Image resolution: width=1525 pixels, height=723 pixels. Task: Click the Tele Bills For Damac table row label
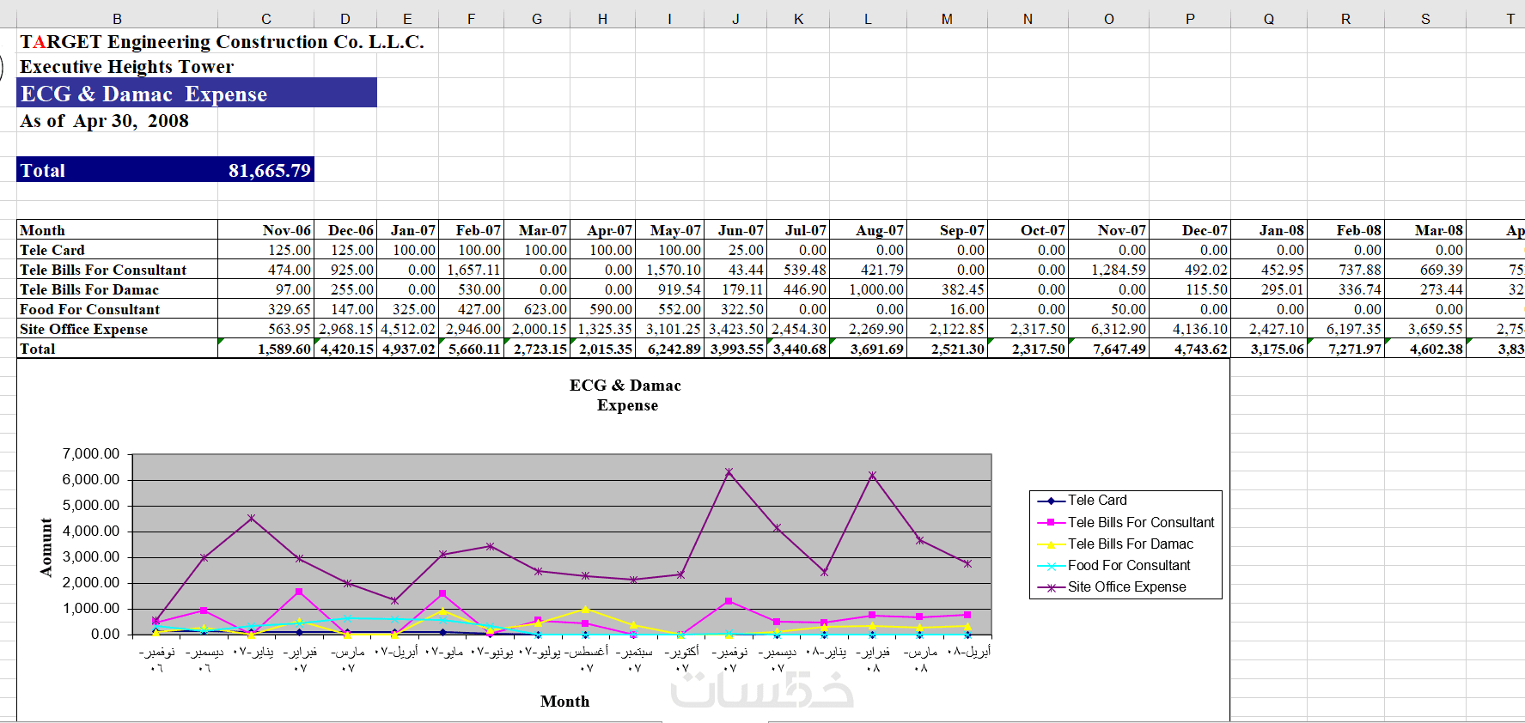pyautogui.click(x=117, y=289)
